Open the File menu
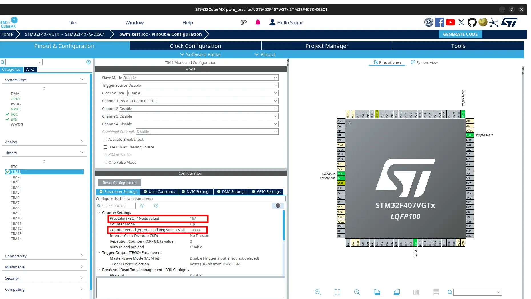The height and width of the screenshot is (299, 531). tap(72, 23)
